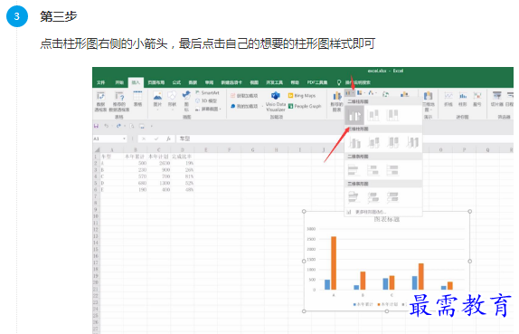Switch to the 页面布局 tab

156,82
